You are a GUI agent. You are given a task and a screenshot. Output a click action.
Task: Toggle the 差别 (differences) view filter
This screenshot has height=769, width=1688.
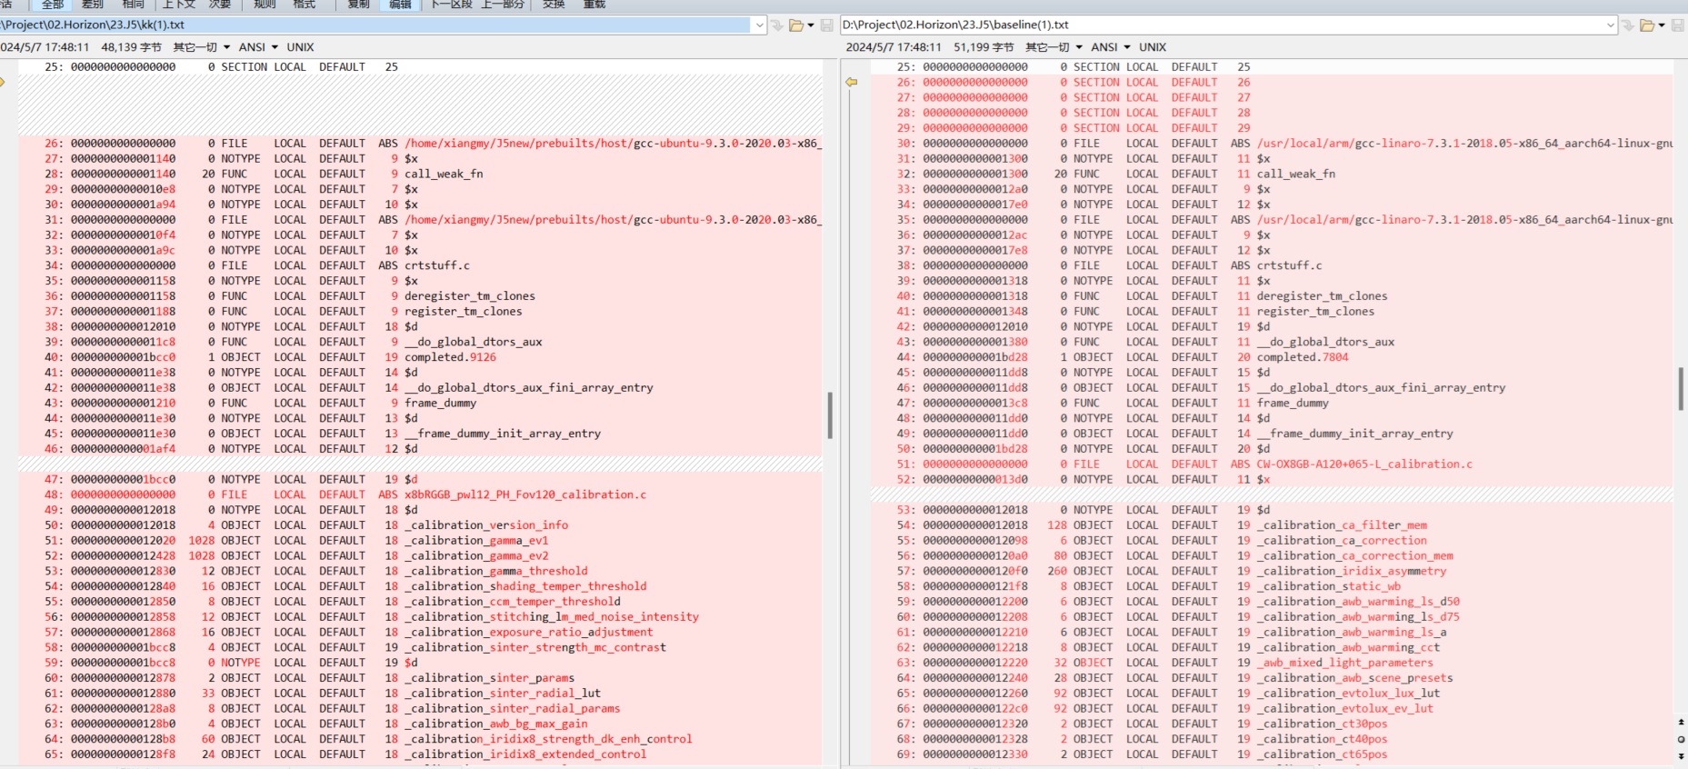[93, 5]
